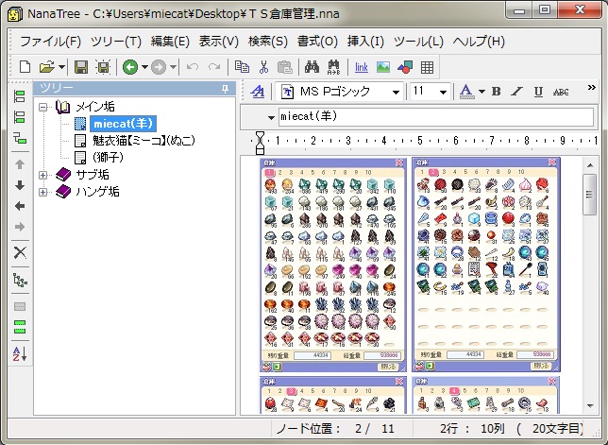Open the back history dropdown arrow
The width and height of the screenshot is (608, 445).
144,67
